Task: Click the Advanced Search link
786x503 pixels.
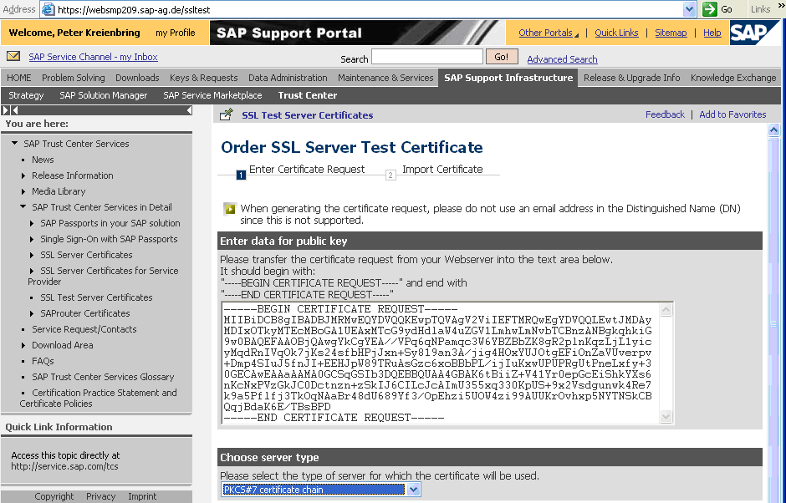Action: [562, 59]
